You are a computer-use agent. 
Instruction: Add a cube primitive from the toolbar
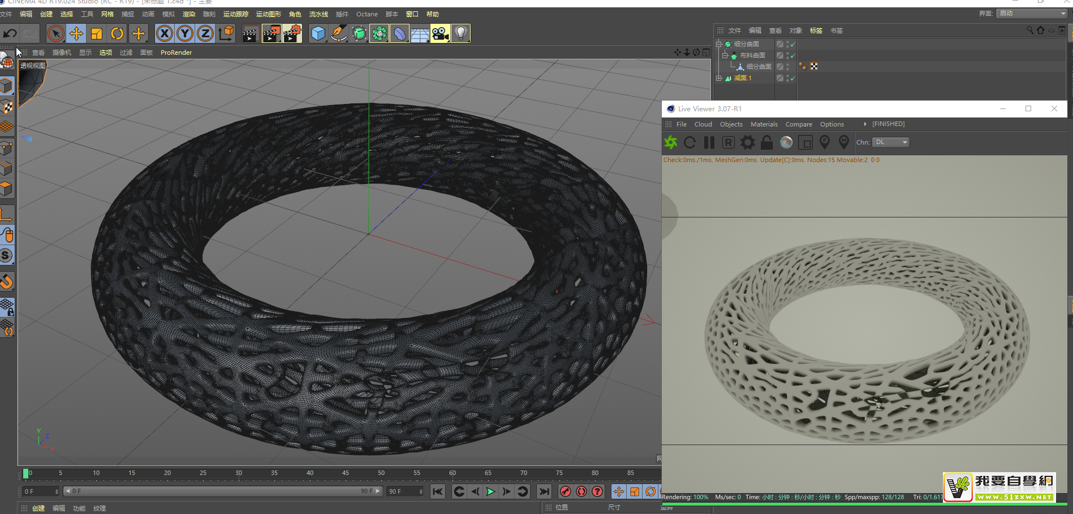318,34
